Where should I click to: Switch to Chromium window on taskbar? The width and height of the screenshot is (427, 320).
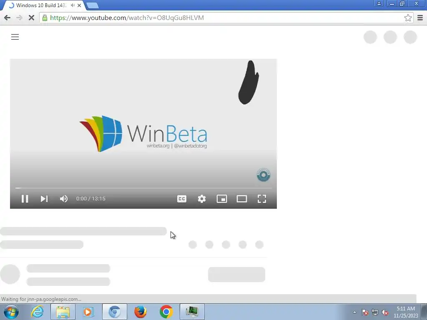pyautogui.click(x=115, y=312)
